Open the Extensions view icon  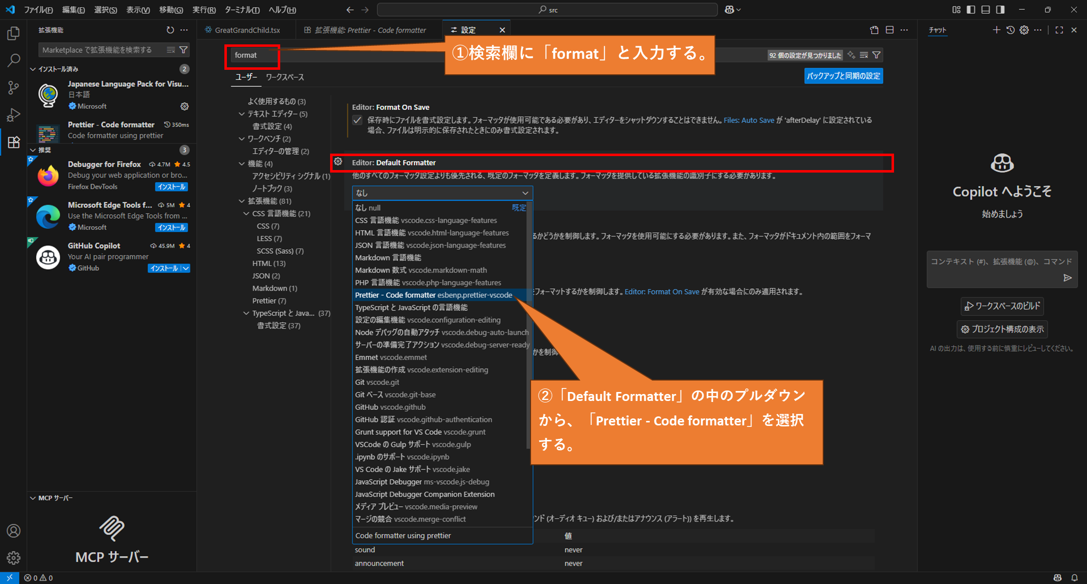(13, 142)
